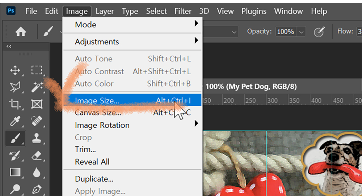This screenshot has width=362, height=196.
Task: Open the Plugins menu
Action: (x=254, y=11)
